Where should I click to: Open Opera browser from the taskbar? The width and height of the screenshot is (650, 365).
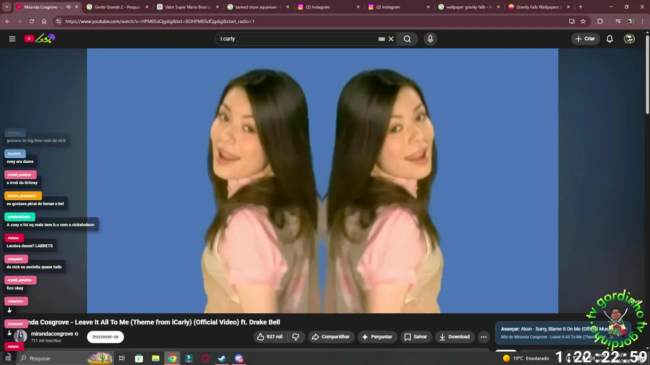pyautogui.click(x=206, y=358)
